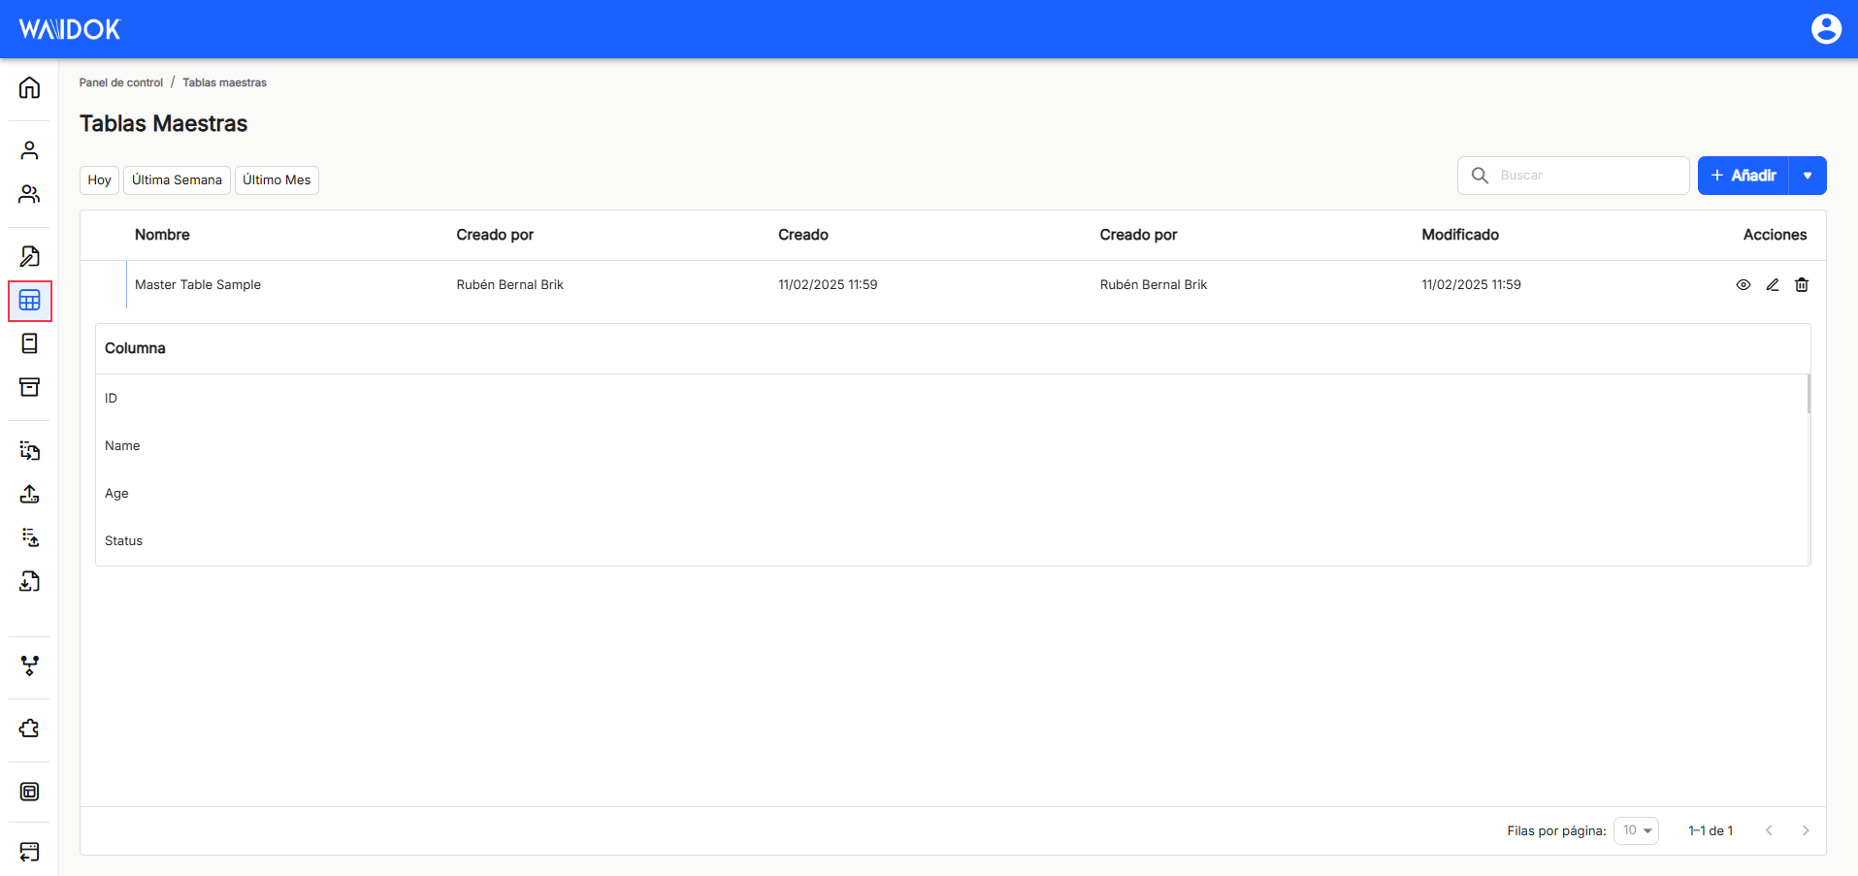Select the Age column entry
1858x876 pixels.
coord(116,494)
